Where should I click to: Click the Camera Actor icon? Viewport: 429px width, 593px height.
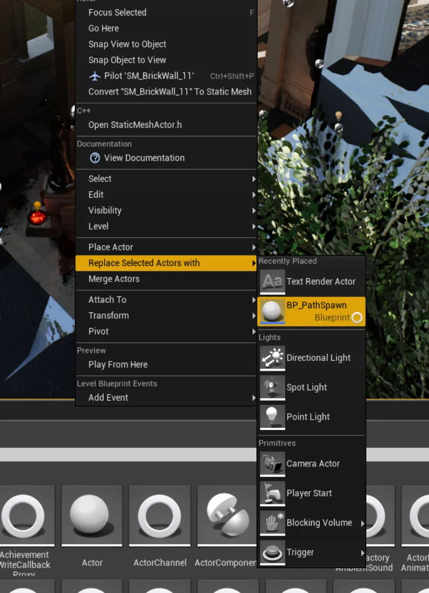point(272,463)
